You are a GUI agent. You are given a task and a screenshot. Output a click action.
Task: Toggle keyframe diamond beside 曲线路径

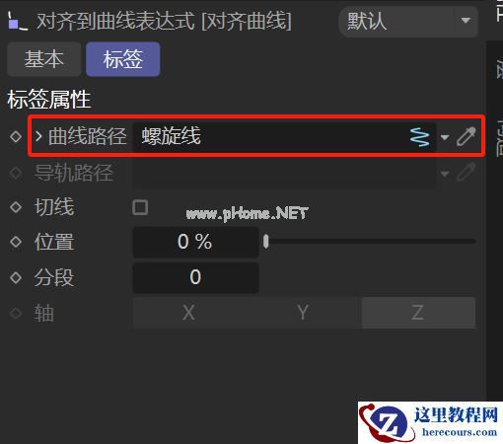[16, 136]
